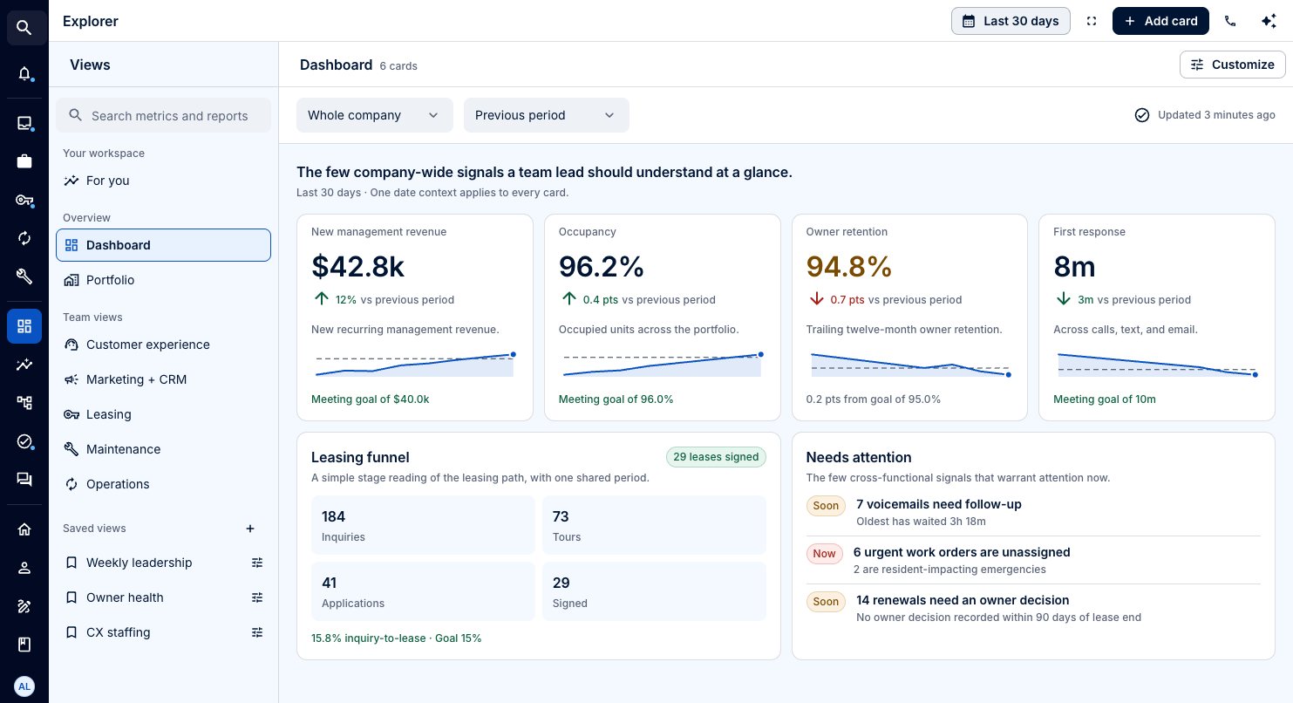Open 14 renewals need an owner decision
The height and width of the screenshot is (703, 1293).
(x=1033, y=608)
